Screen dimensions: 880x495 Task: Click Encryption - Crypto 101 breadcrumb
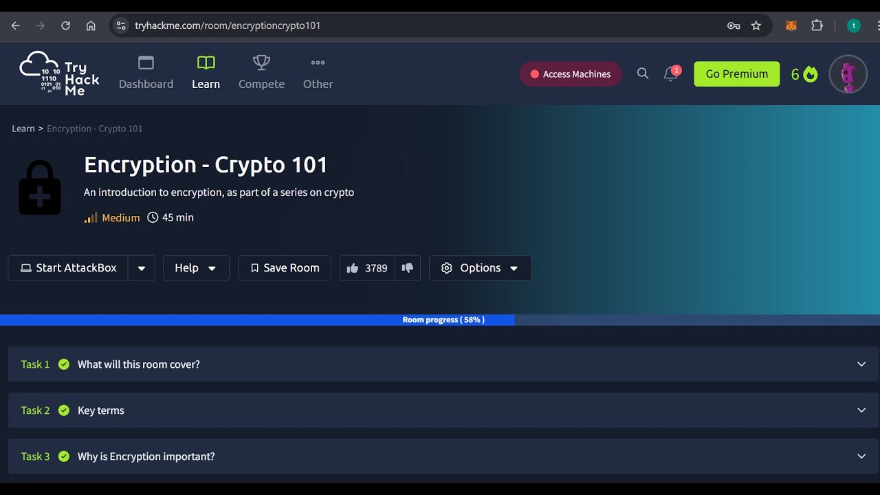95,129
